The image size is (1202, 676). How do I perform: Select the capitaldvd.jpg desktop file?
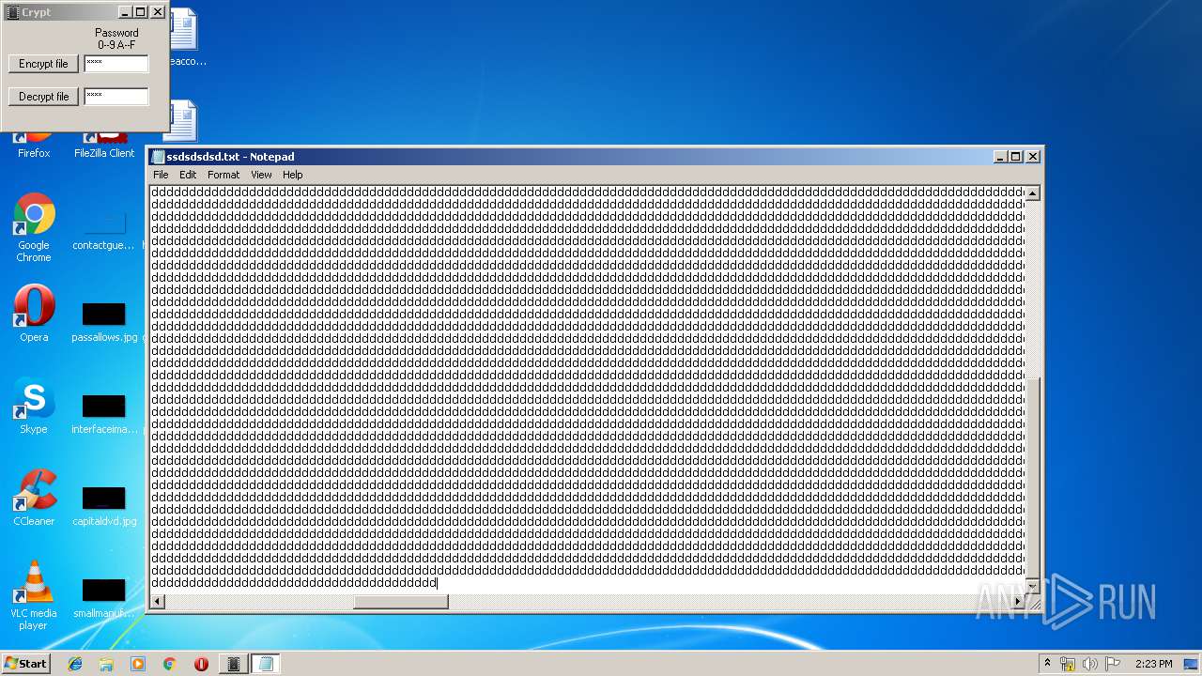click(104, 505)
